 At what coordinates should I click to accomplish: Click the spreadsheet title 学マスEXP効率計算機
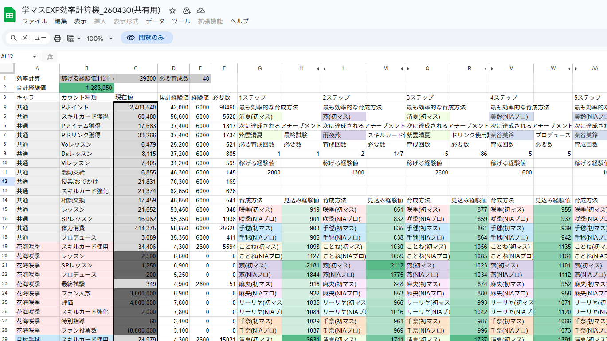click(x=91, y=10)
